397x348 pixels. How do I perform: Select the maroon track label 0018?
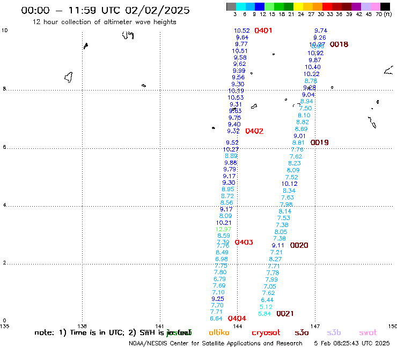coord(339,44)
